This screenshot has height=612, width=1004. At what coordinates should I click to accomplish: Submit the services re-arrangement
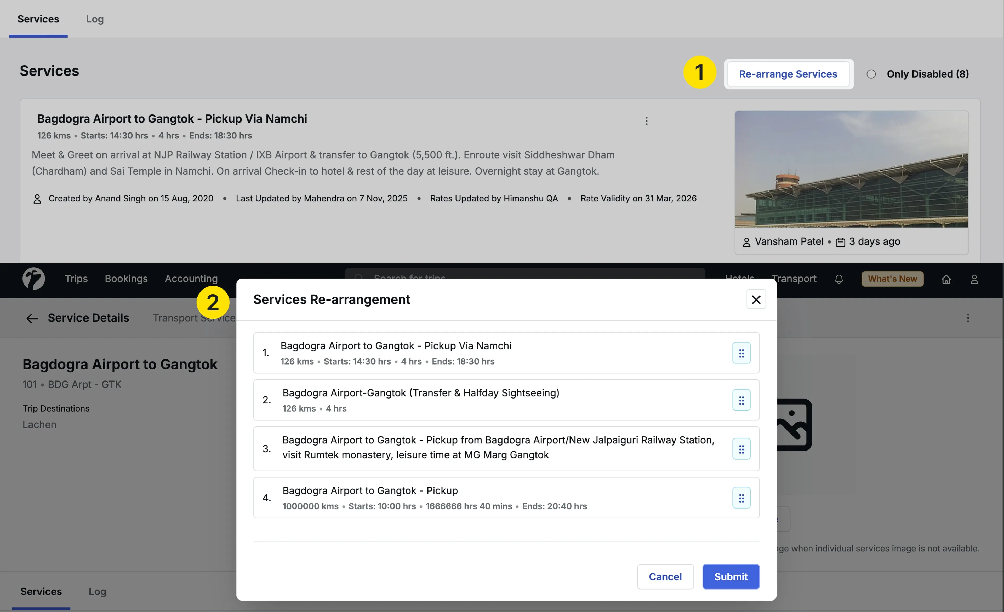731,576
